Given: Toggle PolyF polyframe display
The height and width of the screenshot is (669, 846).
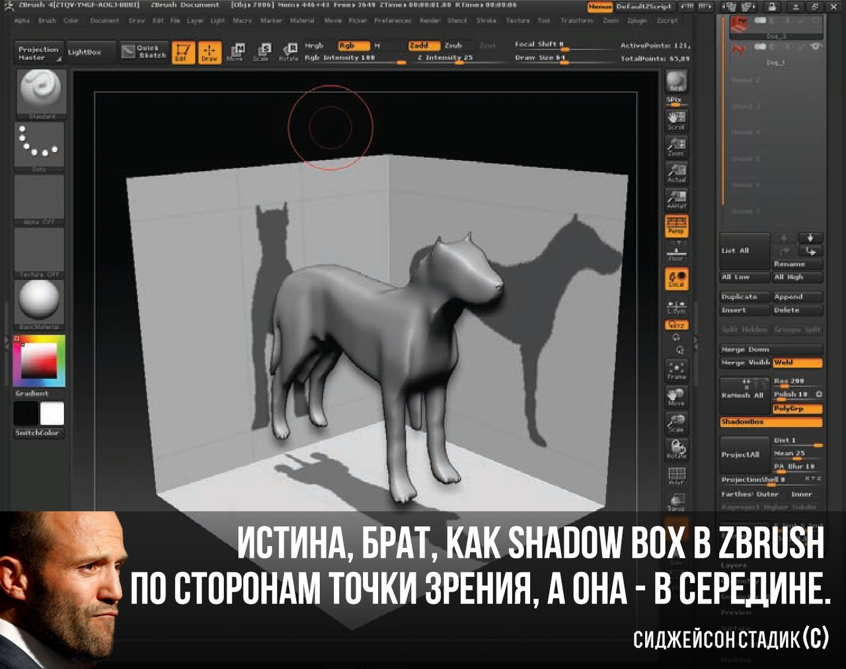Looking at the screenshot, I should [x=676, y=476].
